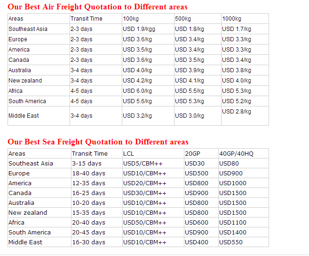Screen dimensions: 309x256
Task: Select Africa 4-5 days transit cell
Action: tap(81, 91)
